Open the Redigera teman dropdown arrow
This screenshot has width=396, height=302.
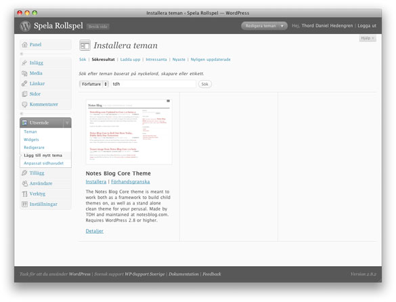click(282, 26)
